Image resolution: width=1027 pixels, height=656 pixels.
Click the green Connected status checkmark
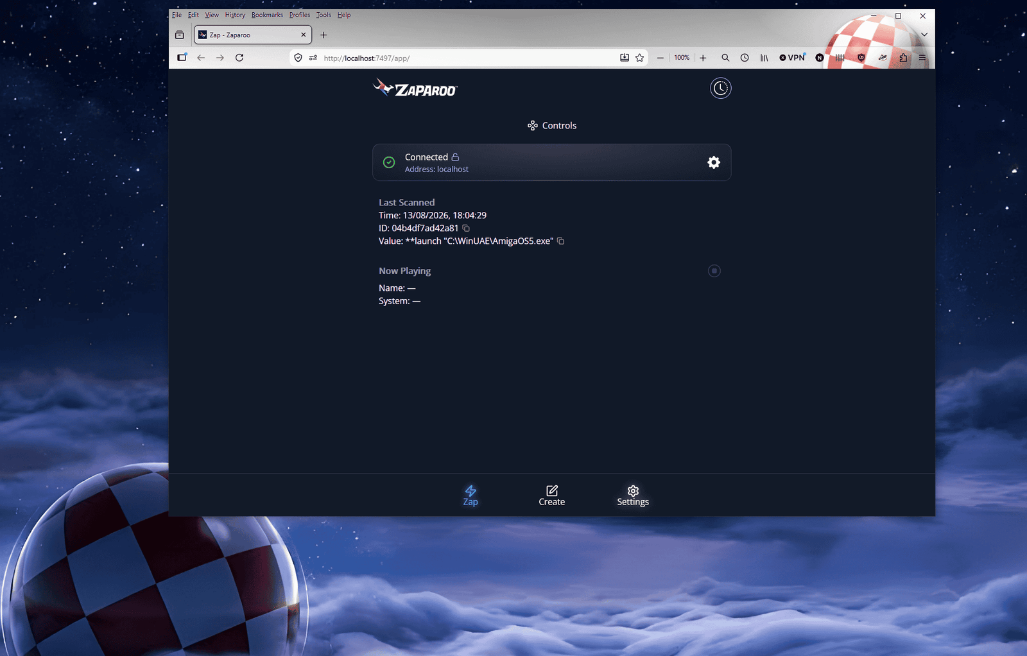(x=389, y=162)
